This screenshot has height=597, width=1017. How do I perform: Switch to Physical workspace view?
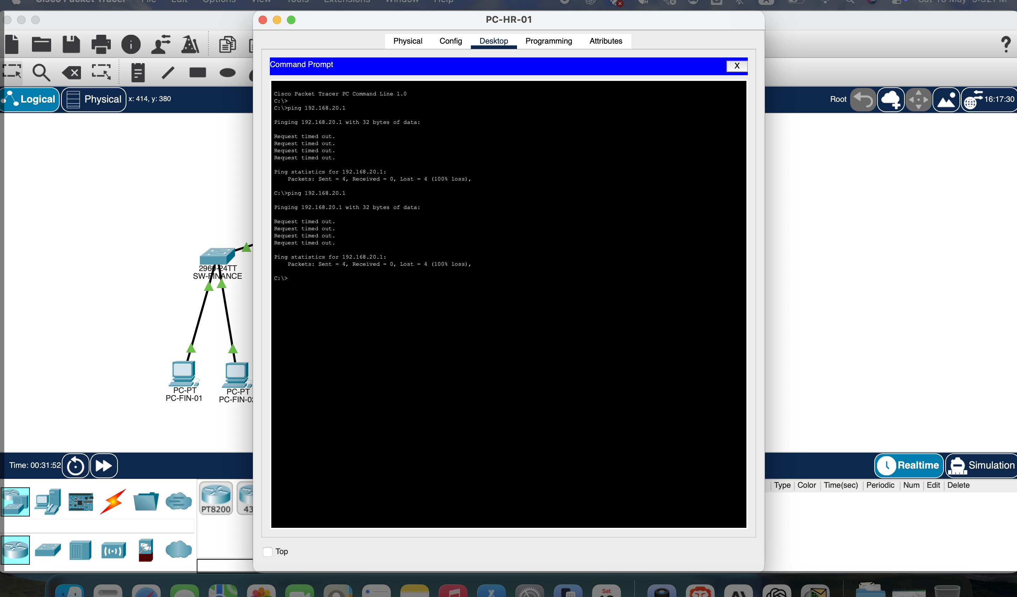pos(94,100)
